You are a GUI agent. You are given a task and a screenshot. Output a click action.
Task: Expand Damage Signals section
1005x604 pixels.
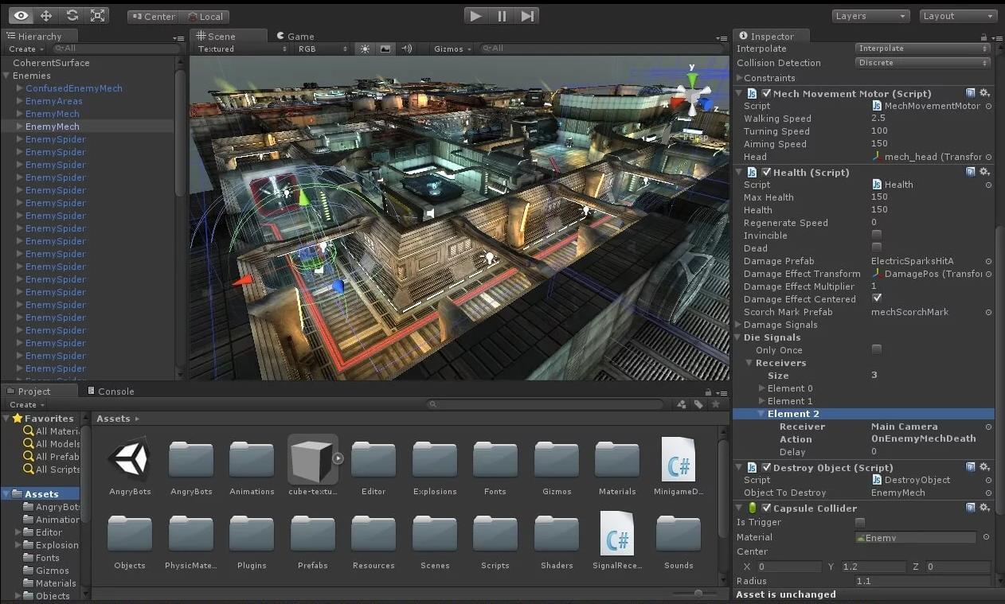point(740,325)
